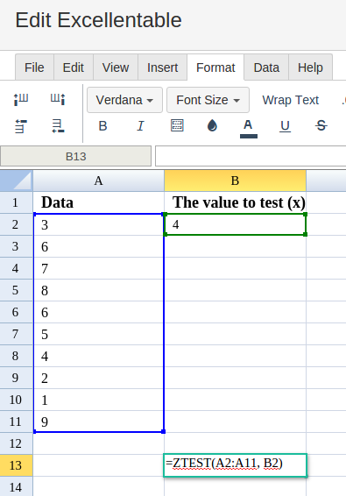The image size is (346, 496).
Task: Toggle underline formatting
Action: coord(285,126)
